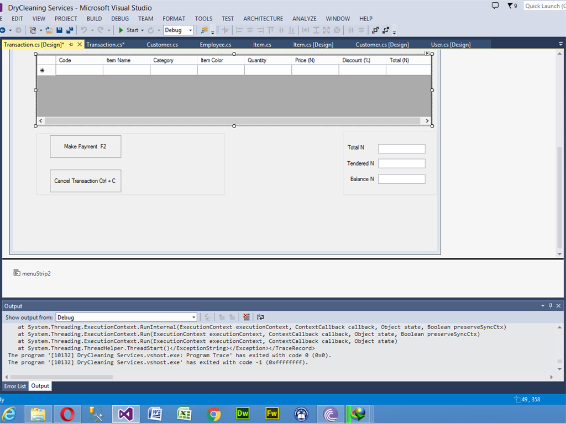Open the Undo history dropdown arrow
Image resolution: width=566 pixels, height=424 pixels.
point(92,30)
